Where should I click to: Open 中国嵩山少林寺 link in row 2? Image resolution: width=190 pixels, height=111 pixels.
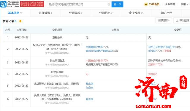click(x=94, y=47)
